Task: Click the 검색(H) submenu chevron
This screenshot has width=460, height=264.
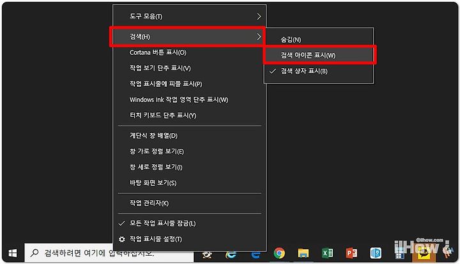Action: pyautogui.click(x=259, y=36)
